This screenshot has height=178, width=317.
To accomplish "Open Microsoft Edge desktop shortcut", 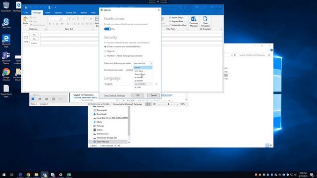I will pos(6,41).
